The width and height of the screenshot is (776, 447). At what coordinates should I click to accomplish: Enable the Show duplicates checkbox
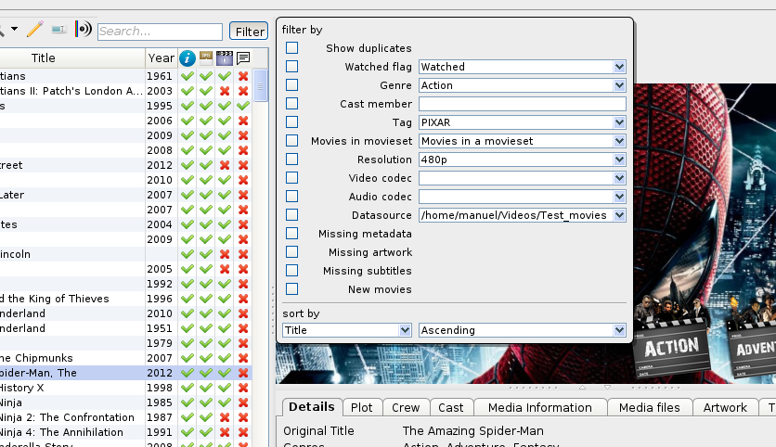292,47
